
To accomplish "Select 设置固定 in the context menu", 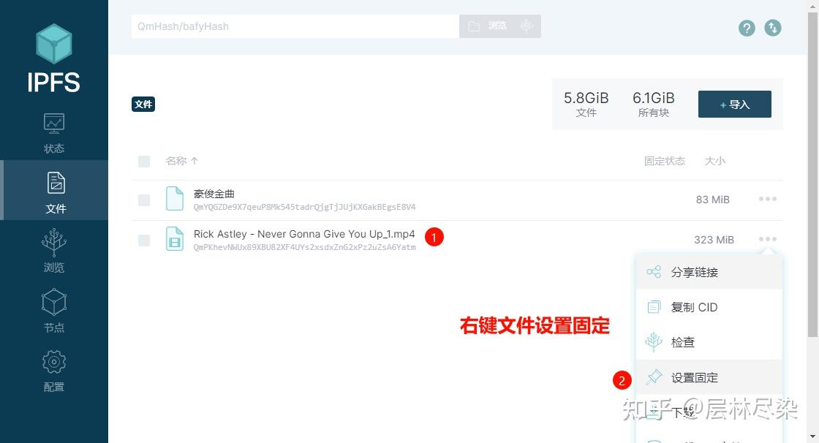I will [x=693, y=377].
